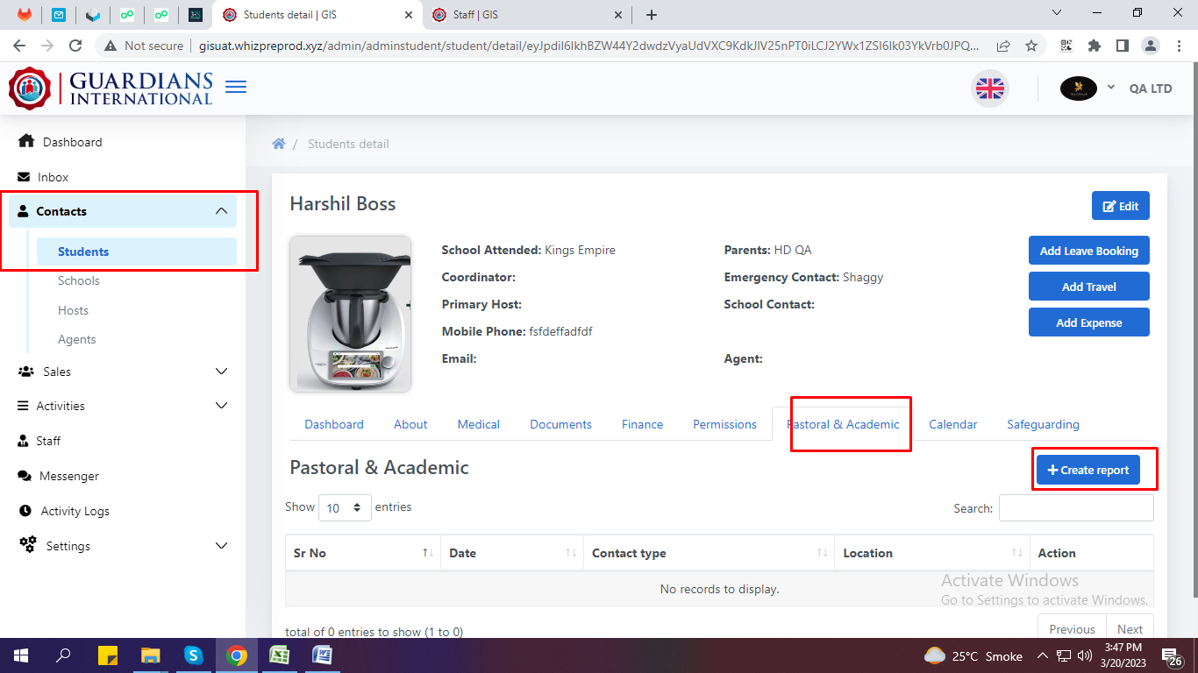Click Excel icon in Windows taskbar
This screenshot has width=1198, height=673.
[x=279, y=655]
